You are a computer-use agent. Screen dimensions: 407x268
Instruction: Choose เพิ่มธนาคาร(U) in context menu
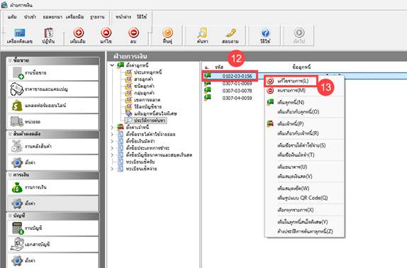pyautogui.click(x=304, y=167)
